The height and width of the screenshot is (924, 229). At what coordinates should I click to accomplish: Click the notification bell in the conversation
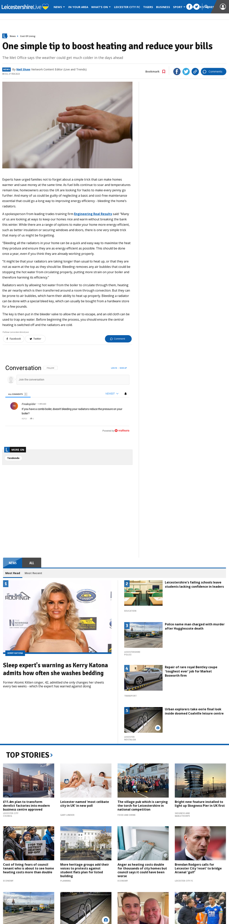125,393
